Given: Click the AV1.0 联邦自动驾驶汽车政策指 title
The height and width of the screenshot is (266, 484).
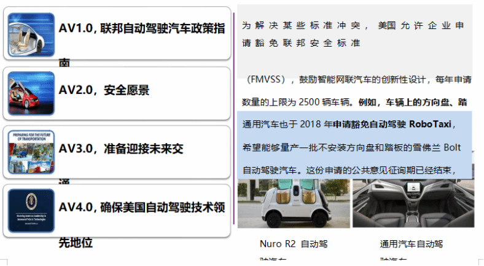Looking at the screenshot, I should point(142,28).
